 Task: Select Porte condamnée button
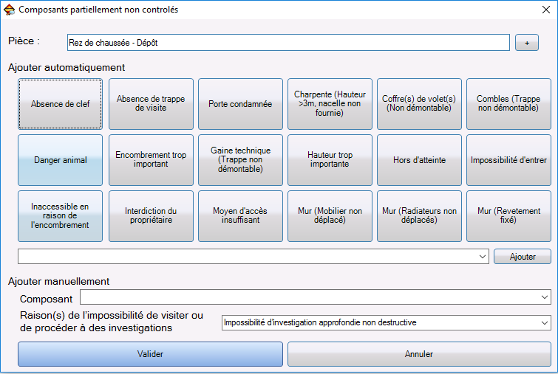pos(240,104)
